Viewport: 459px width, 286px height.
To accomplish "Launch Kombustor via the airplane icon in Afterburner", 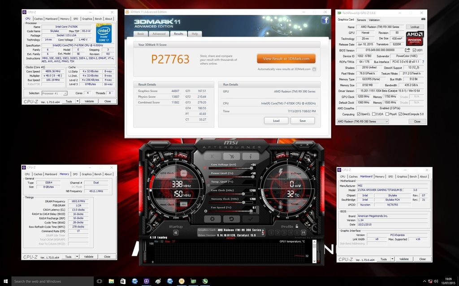I will click(x=231, y=156).
